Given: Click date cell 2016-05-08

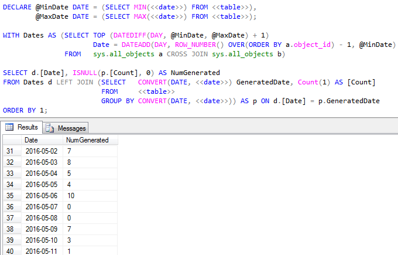Looking at the screenshot, I should (x=42, y=218).
